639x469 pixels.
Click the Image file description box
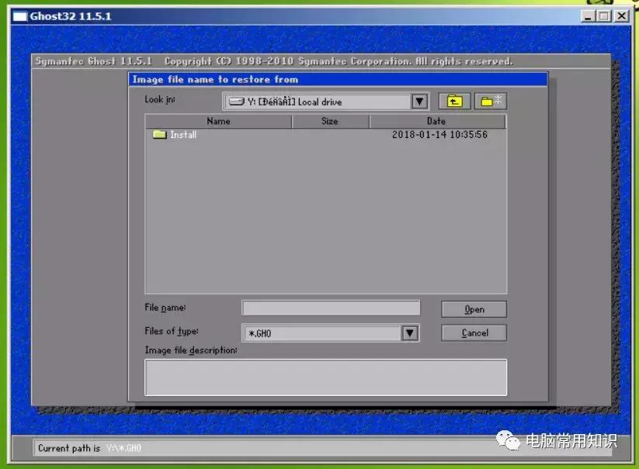pyautogui.click(x=325, y=377)
